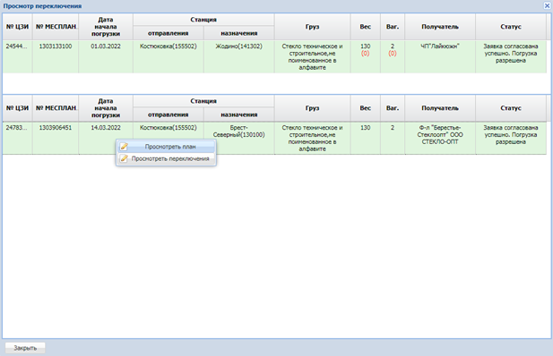The width and height of the screenshot is (553, 356).
Task: Select cargo cell in 01.03.2022 row
Action: [x=313, y=56]
